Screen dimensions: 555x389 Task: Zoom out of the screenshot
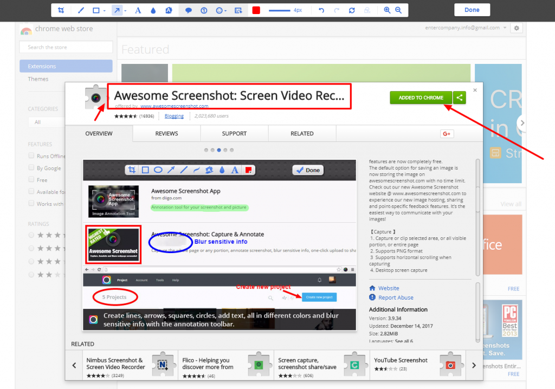coord(398,10)
